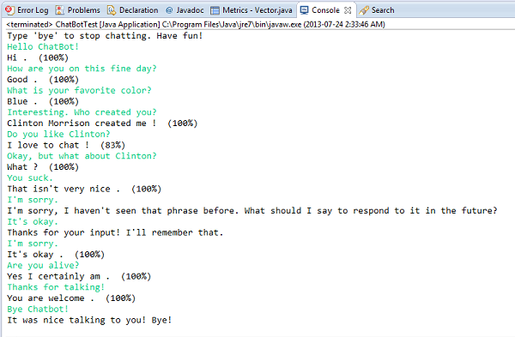Switch to the Javadoc tab
The width and height of the screenshot is (515, 337).
click(x=185, y=10)
